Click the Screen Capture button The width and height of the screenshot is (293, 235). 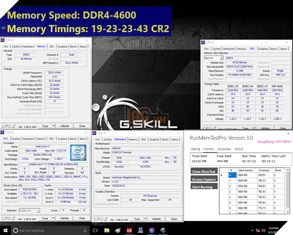[x=204, y=180]
